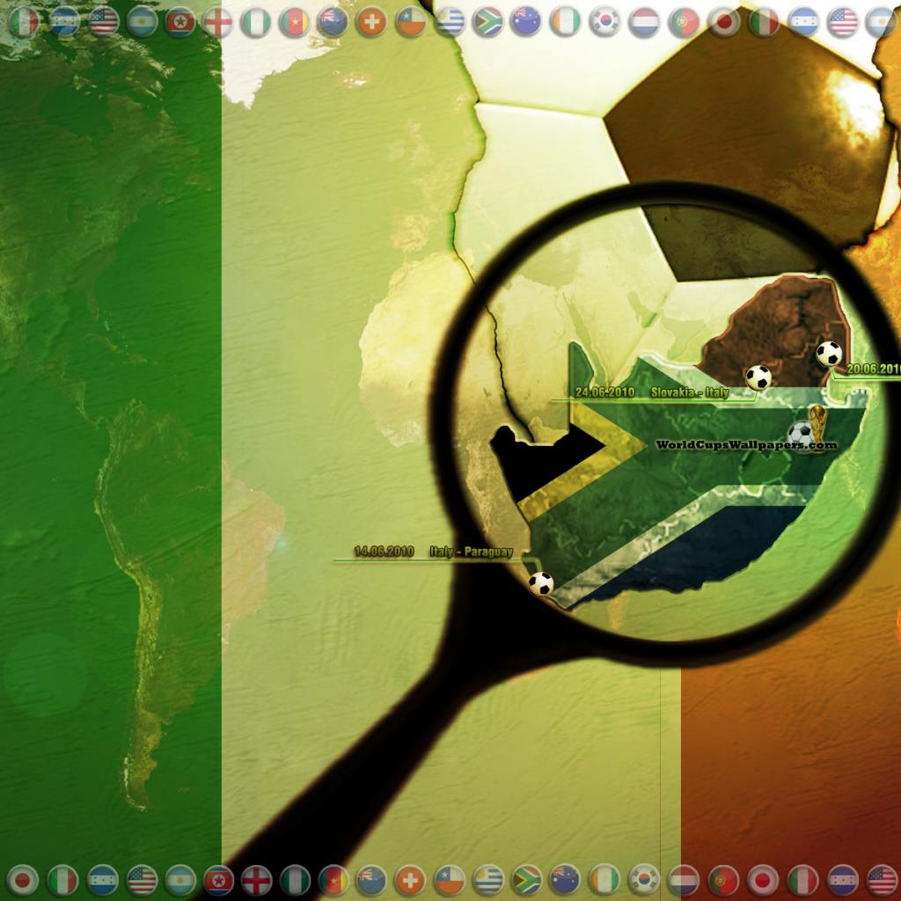Click the Chile flag in the bottom row

450,879
